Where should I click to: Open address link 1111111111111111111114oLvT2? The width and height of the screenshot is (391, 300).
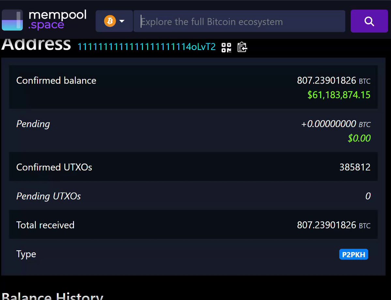coord(147,47)
